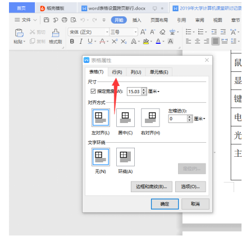
Task: Apply Strikethrough formatting
Action: point(102,41)
